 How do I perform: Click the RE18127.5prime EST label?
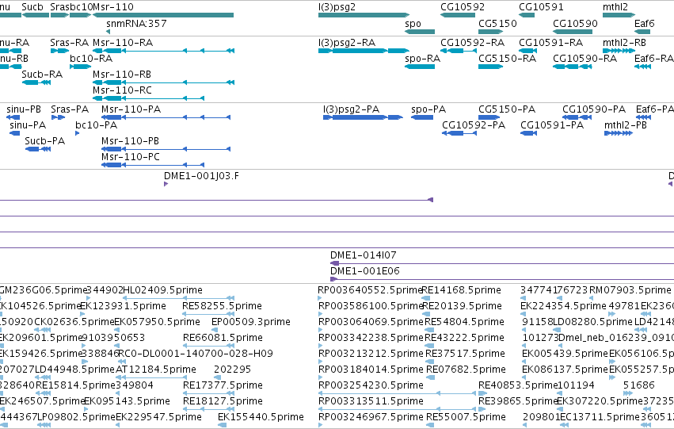pos(223,401)
